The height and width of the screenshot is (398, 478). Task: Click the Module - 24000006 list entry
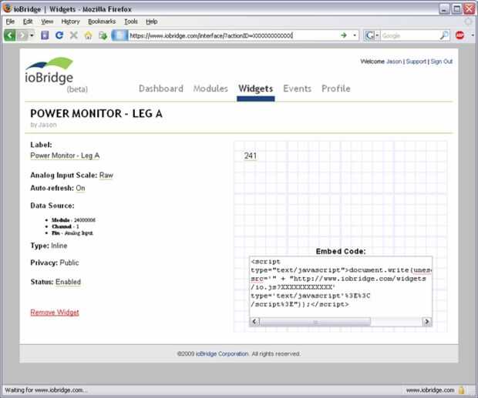pyautogui.click(x=73, y=220)
